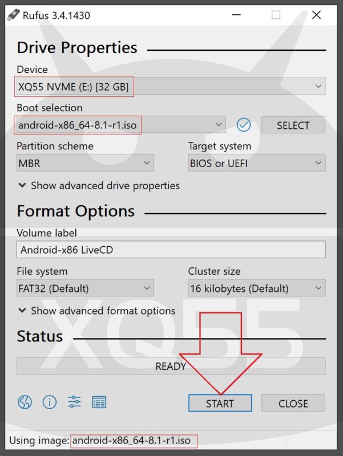Open the About info icon
Image resolution: width=343 pixels, height=456 pixels.
(50, 402)
